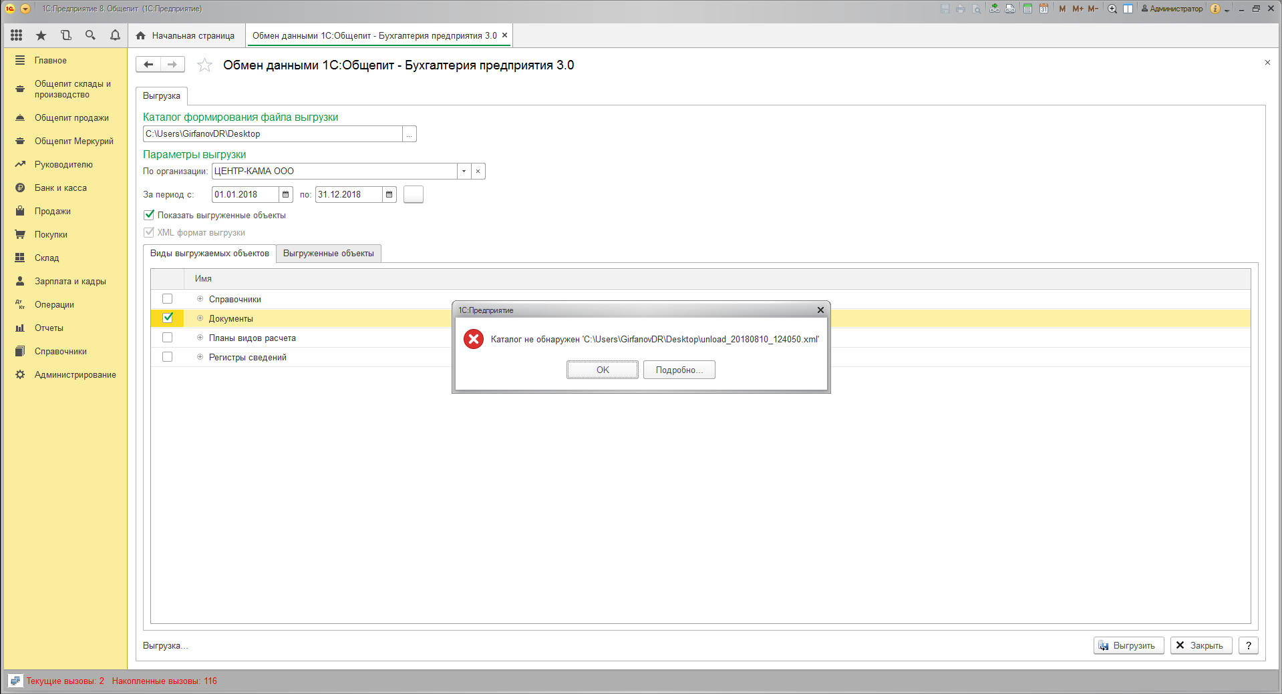The width and height of the screenshot is (1282, 694).
Task: Open the dropdown arrow beside the info icon
Action: [1227, 9]
